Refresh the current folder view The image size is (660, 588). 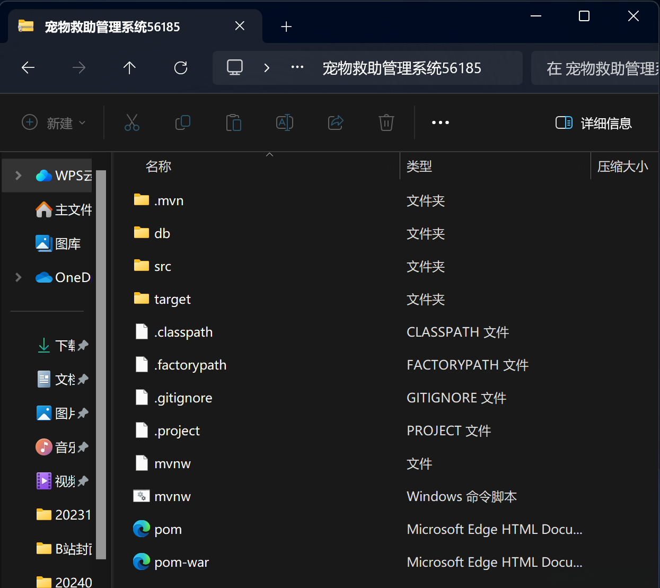(x=181, y=68)
